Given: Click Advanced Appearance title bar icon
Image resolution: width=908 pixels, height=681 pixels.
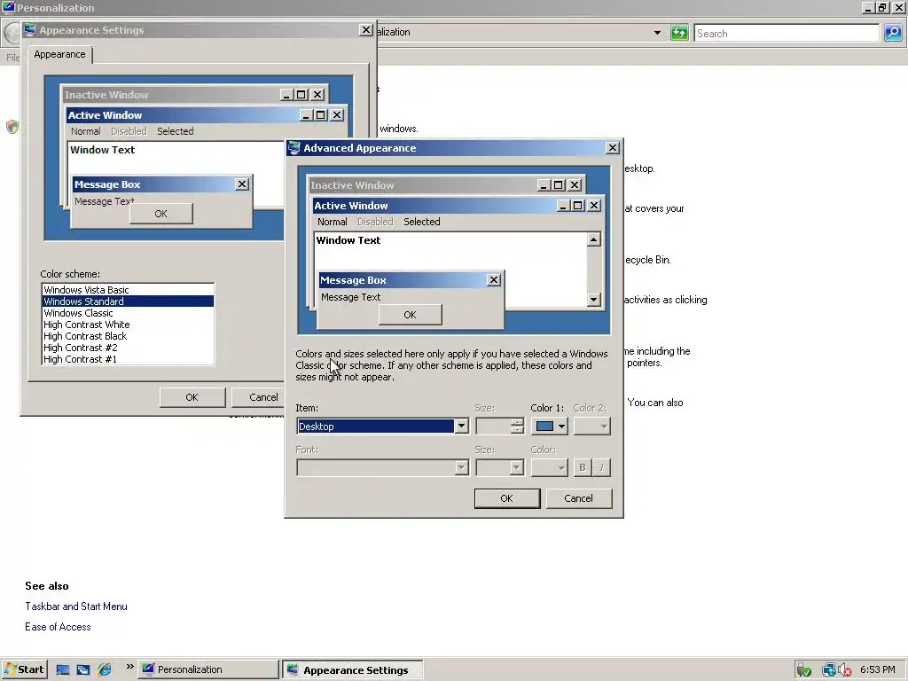Looking at the screenshot, I should pyautogui.click(x=294, y=148).
